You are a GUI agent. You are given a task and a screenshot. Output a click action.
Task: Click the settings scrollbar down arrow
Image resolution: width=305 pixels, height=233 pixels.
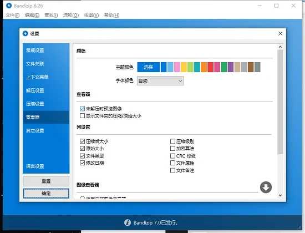tap(280, 195)
